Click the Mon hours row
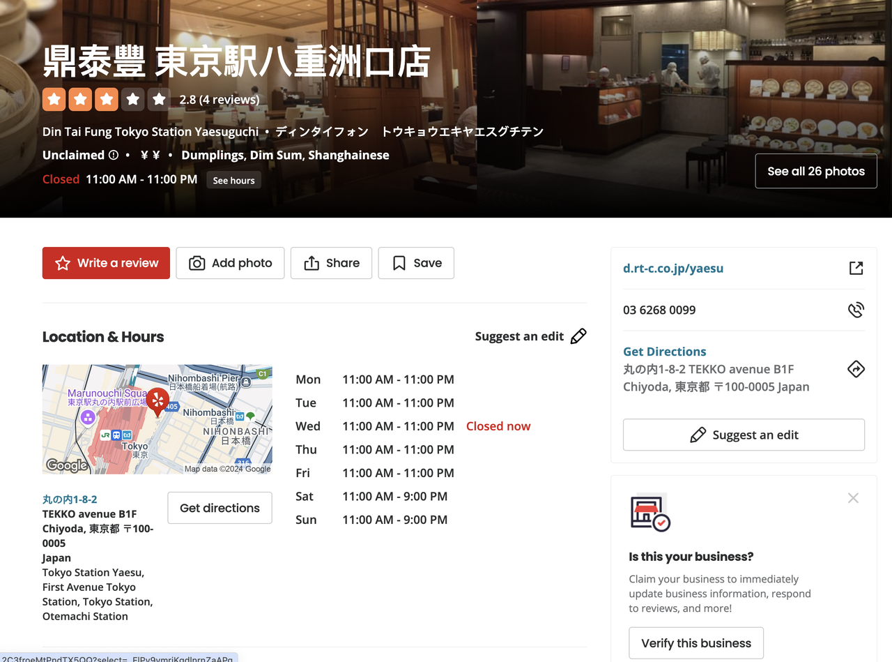This screenshot has width=892, height=662. click(375, 379)
